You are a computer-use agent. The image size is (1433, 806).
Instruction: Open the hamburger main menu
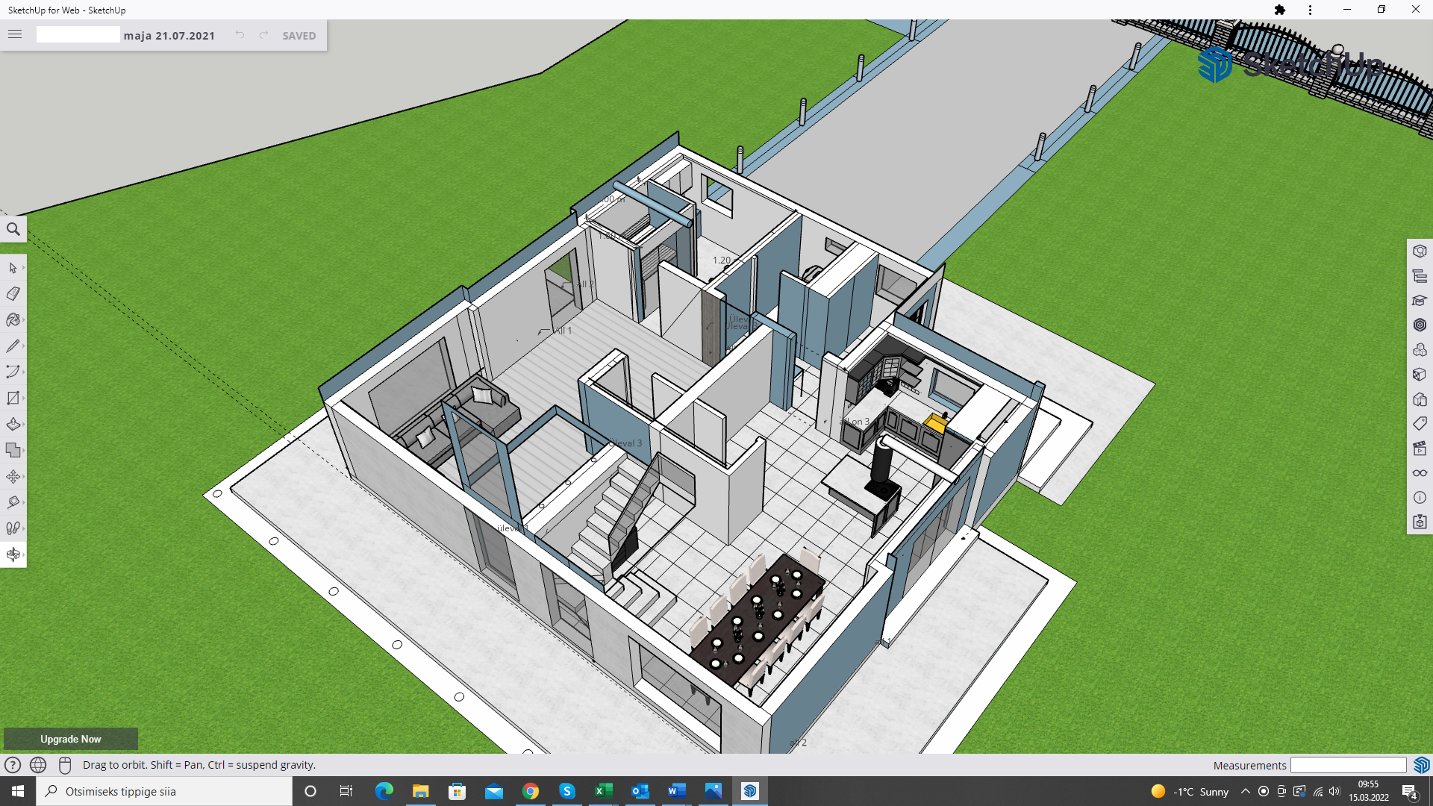[15, 34]
